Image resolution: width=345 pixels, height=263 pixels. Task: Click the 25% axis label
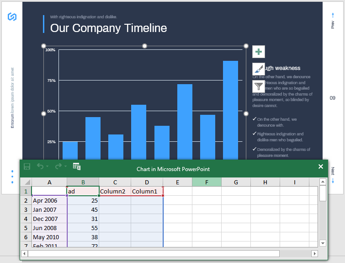point(51,142)
